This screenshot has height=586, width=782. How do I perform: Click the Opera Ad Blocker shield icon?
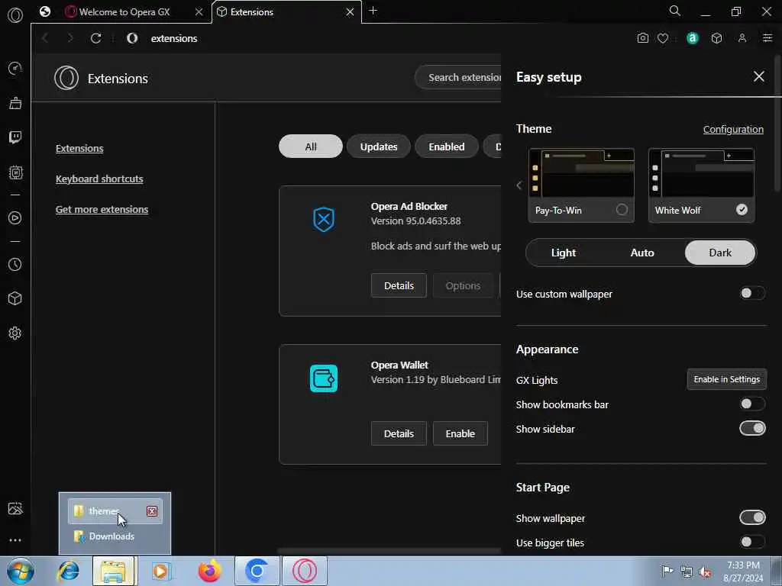click(x=324, y=220)
